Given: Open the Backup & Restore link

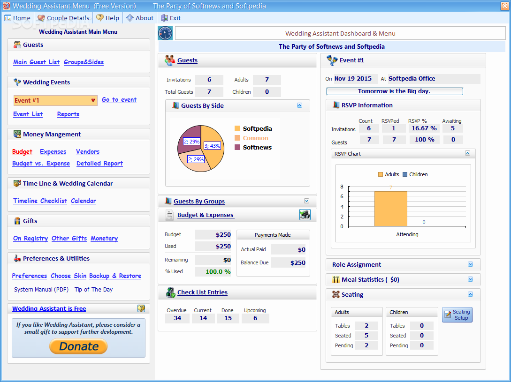Looking at the screenshot, I should (115, 276).
